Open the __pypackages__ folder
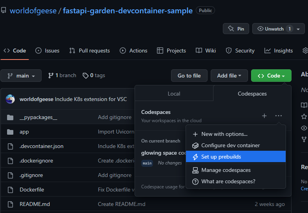The width and height of the screenshot is (308, 213). (38, 117)
